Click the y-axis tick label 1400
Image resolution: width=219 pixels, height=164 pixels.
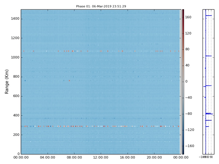15,19
